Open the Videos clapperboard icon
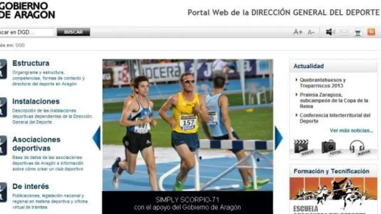Image resolution: width=381 pixels, height=214 pixels. 301,147
